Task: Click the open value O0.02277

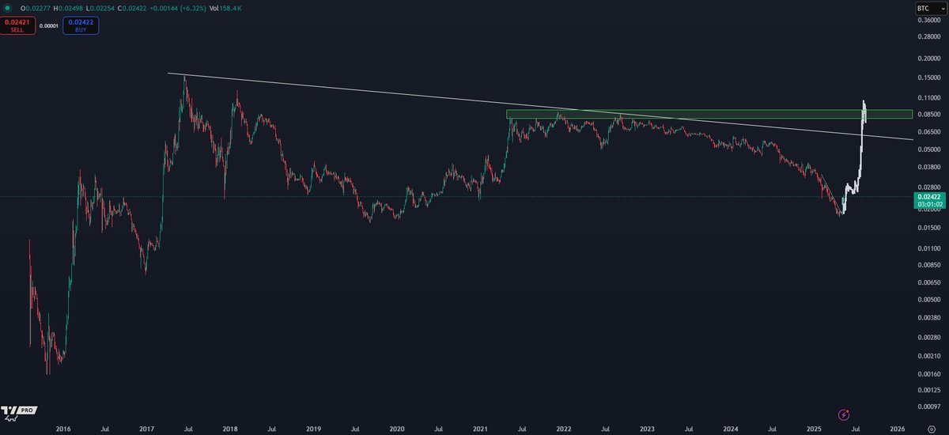Action: click(x=34, y=9)
